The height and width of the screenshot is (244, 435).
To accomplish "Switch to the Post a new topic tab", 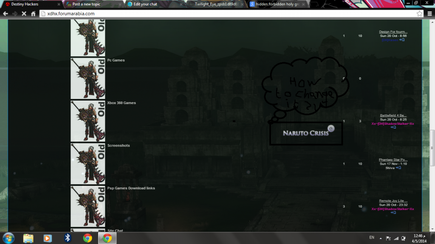I will pos(94,4).
